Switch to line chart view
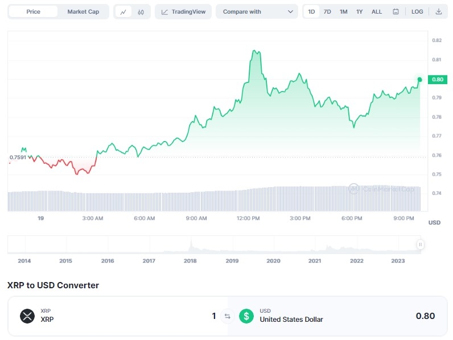 [123, 12]
